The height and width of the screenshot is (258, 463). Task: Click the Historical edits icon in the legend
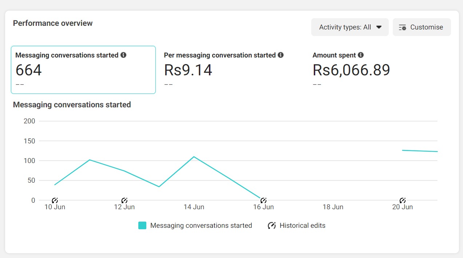coord(272,226)
